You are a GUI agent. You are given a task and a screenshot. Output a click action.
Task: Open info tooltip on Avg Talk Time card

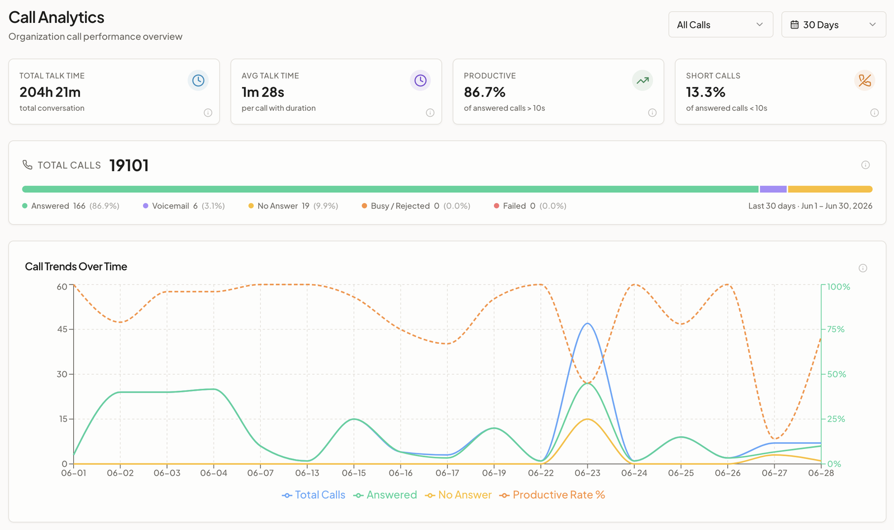pos(430,113)
